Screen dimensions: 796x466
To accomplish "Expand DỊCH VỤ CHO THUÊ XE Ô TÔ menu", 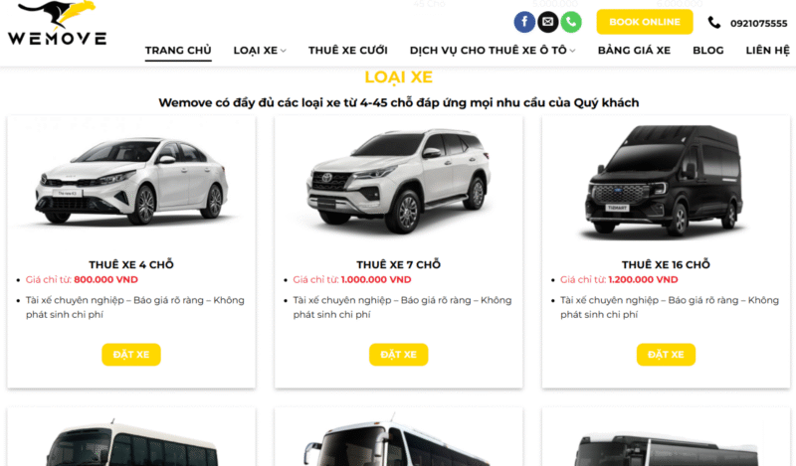I will tap(492, 51).
